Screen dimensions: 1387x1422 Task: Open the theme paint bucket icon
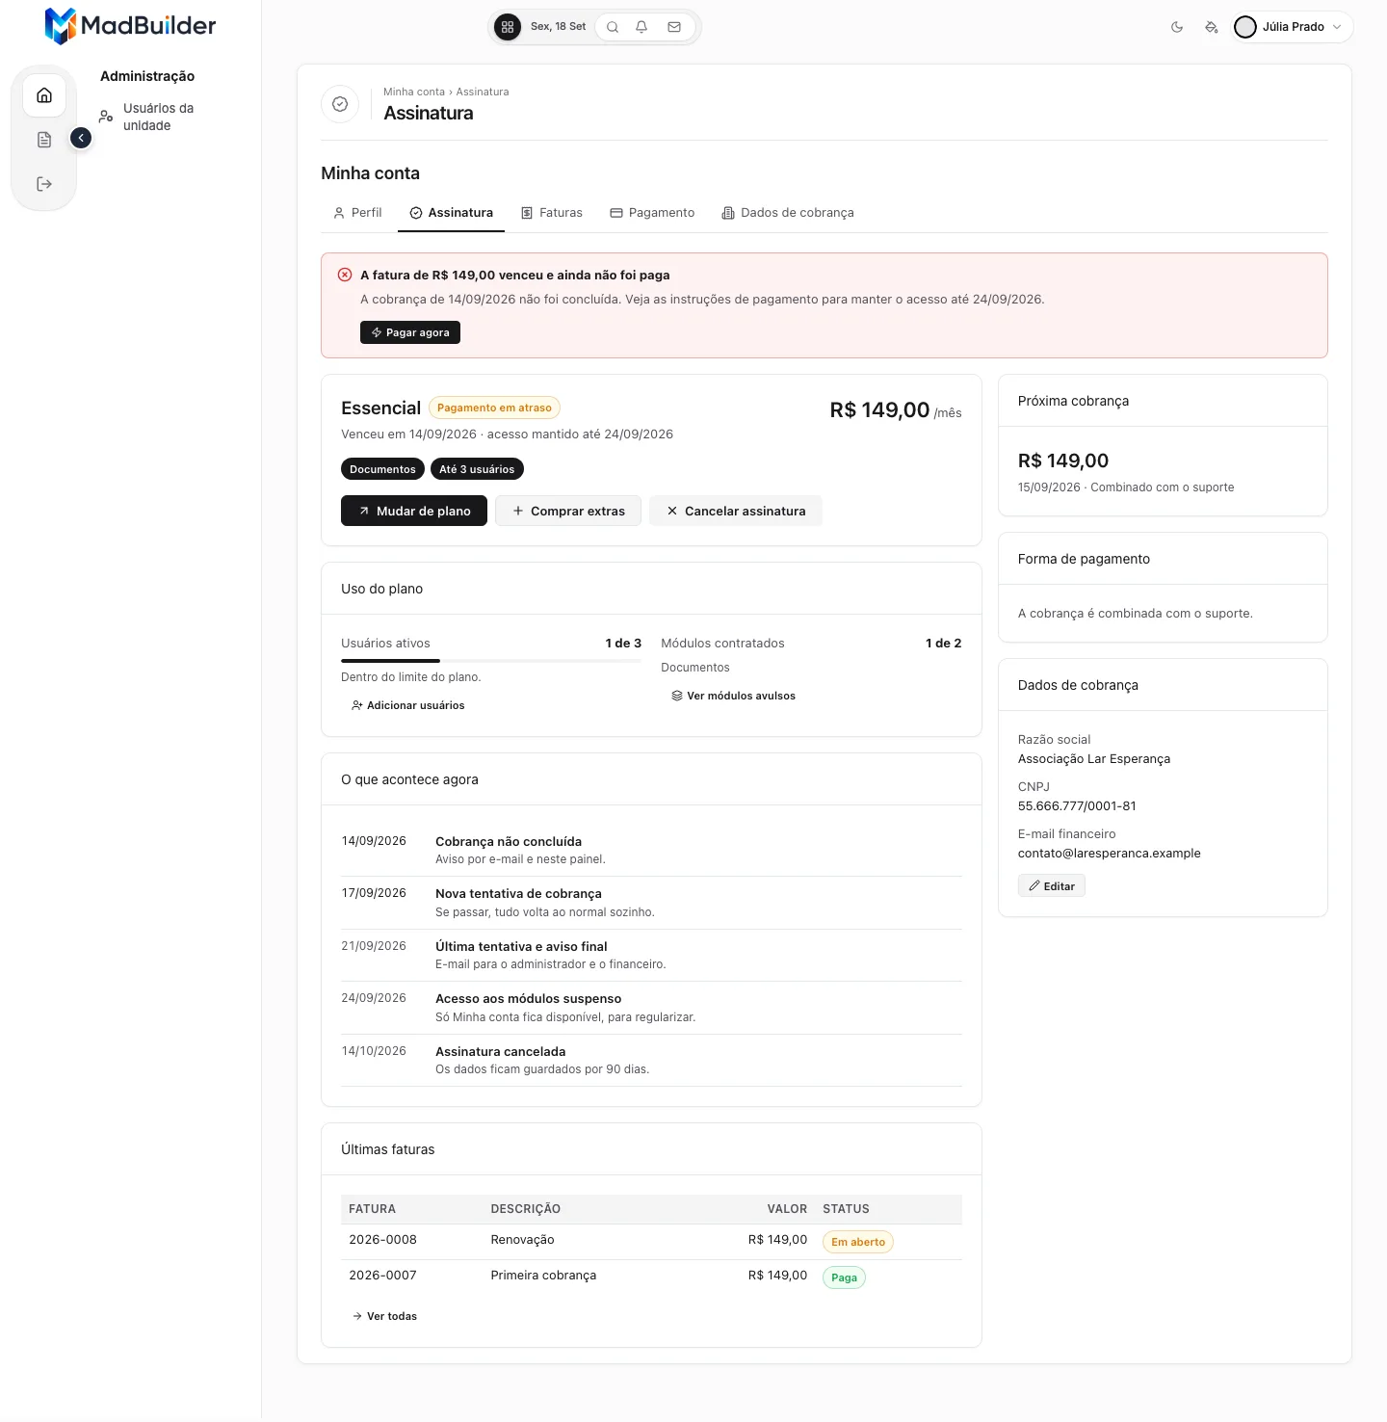point(1212,27)
